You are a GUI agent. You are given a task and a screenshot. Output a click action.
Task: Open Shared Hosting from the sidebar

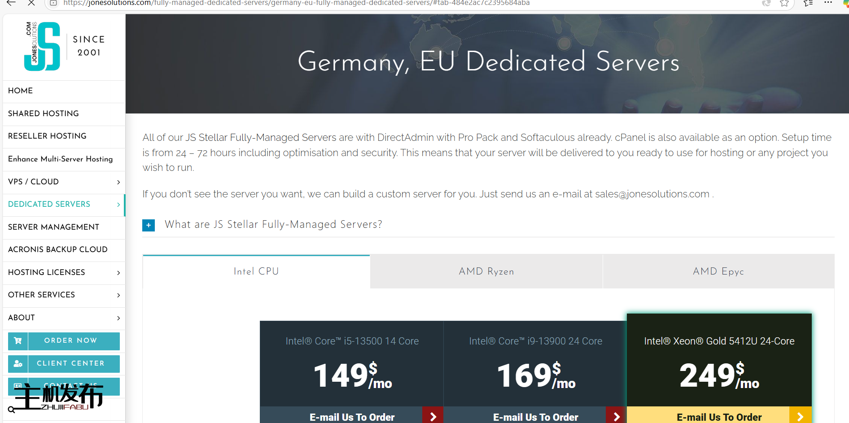pos(44,113)
